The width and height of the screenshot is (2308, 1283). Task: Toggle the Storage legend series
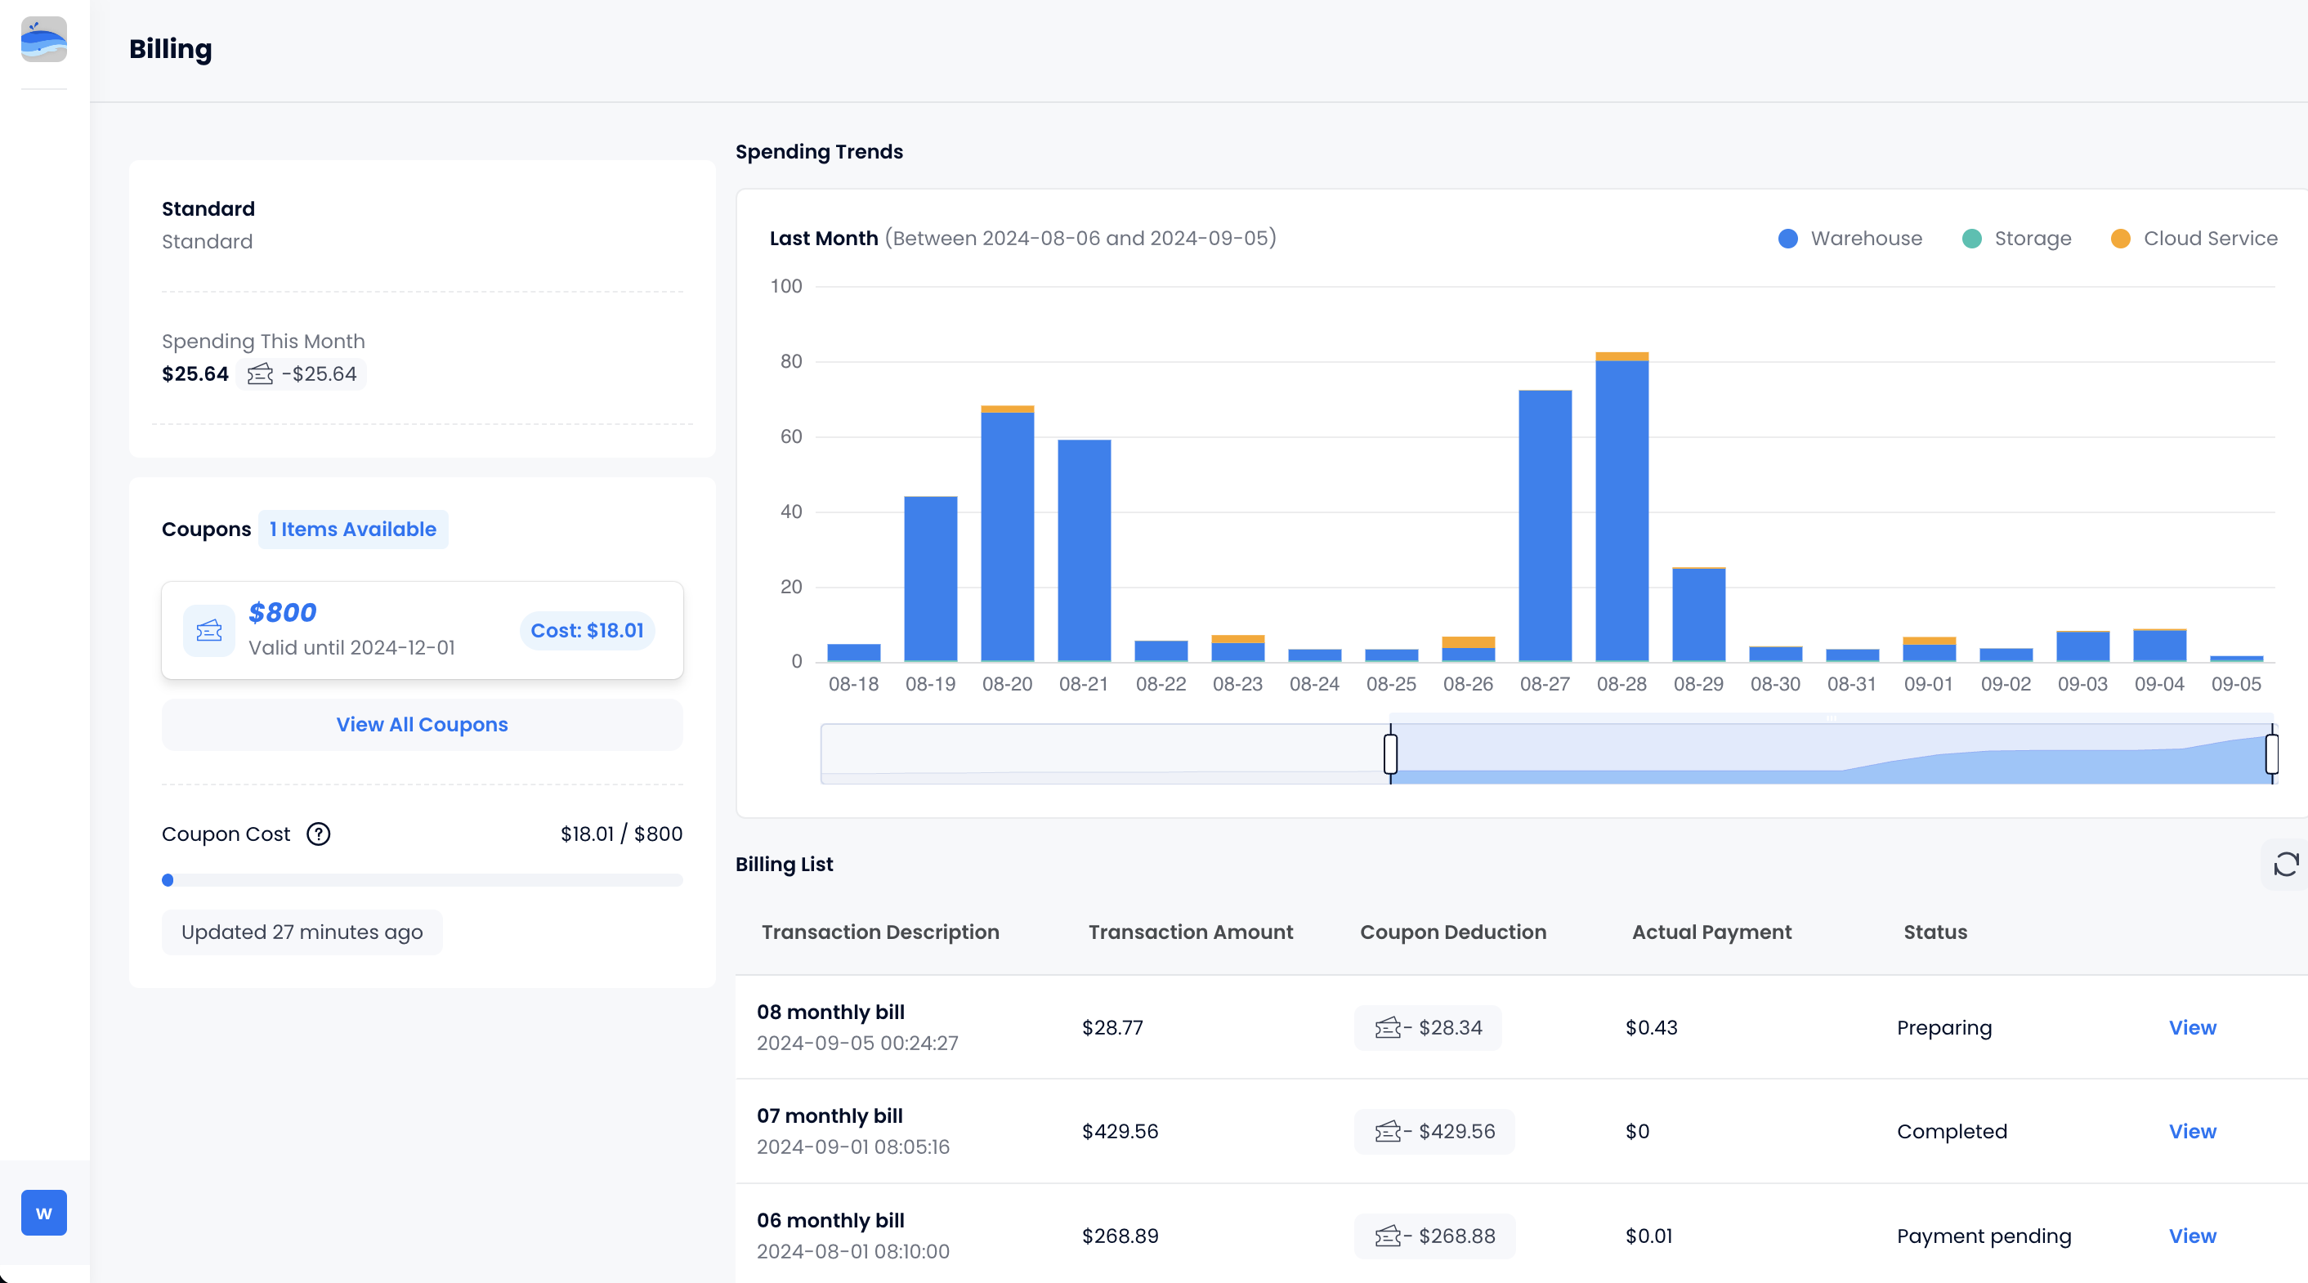(2016, 239)
